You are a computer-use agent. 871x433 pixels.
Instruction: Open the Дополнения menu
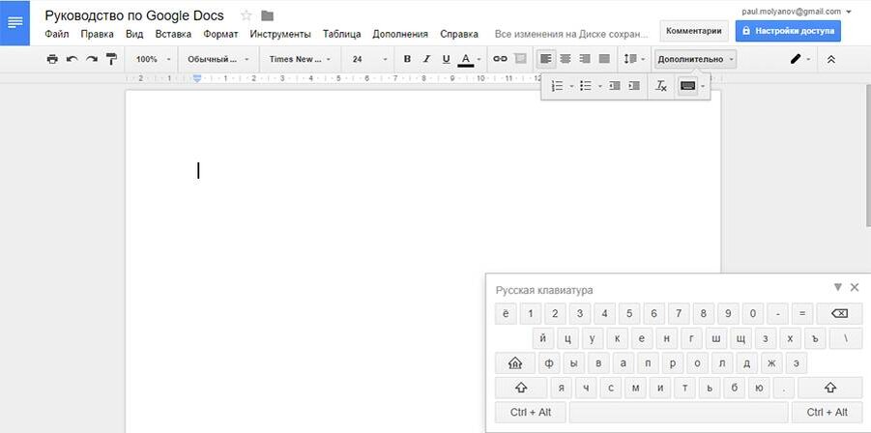[400, 34]
